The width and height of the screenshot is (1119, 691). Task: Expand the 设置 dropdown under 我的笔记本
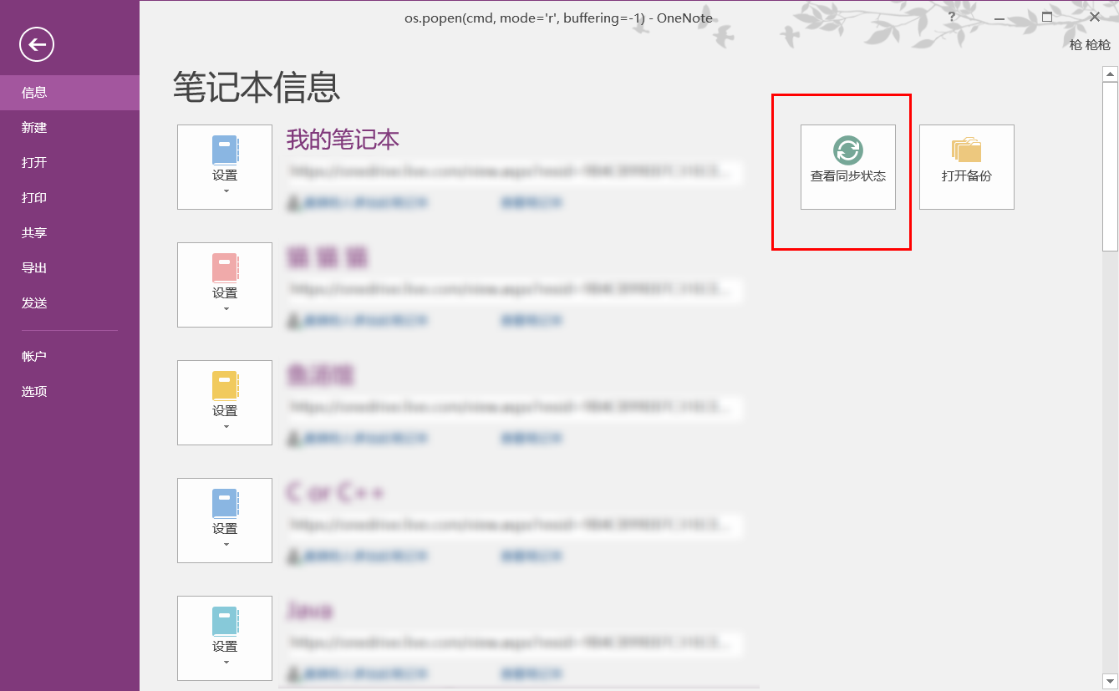[224, 192]
